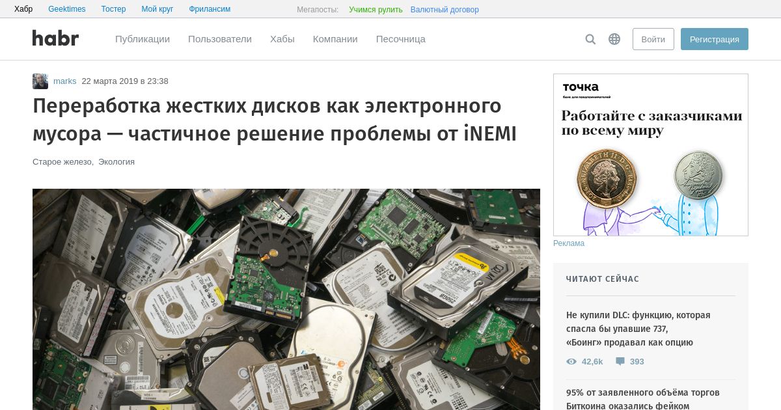Go to the Хабы section
Viewport: 781px width, 410px height.
click(282, 39)
